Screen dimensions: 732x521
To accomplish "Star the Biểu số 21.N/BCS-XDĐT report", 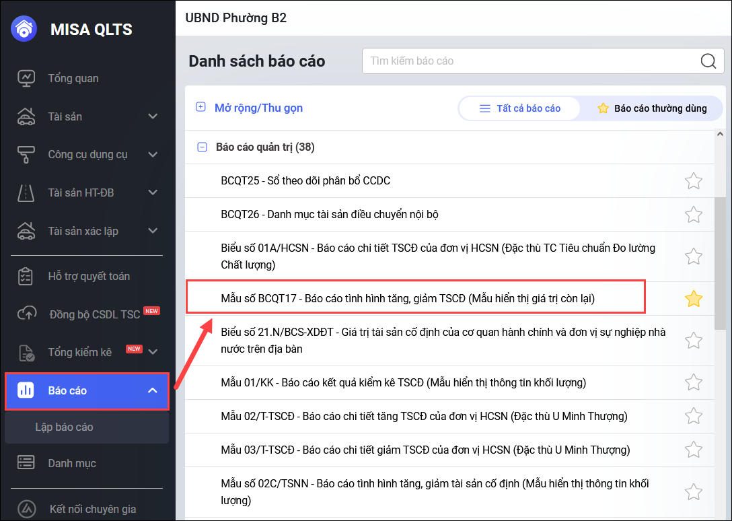I will [x=694, y=340].
